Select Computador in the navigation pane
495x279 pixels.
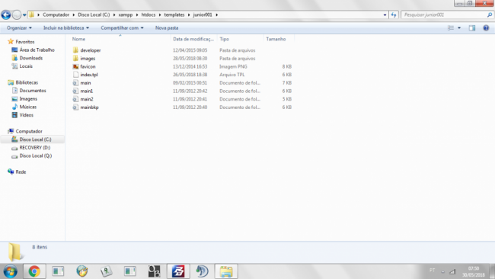[x=29, y=131]
